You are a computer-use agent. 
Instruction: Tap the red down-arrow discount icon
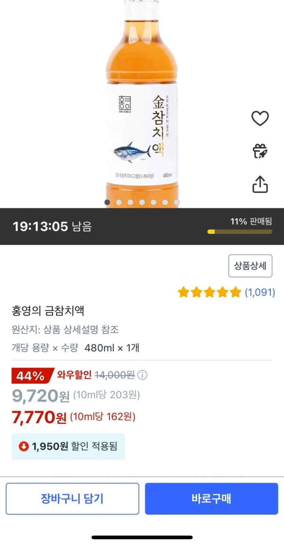tap(23, 446)
